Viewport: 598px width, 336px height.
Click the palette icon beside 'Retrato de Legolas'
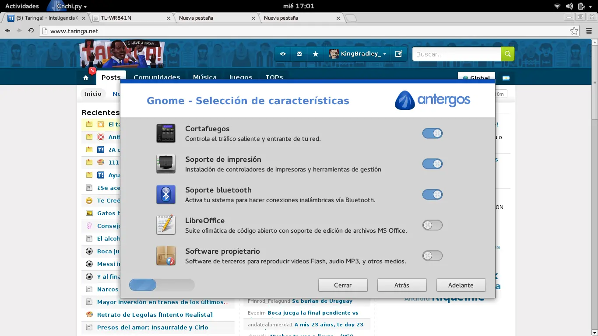click(x=89, y=315)
